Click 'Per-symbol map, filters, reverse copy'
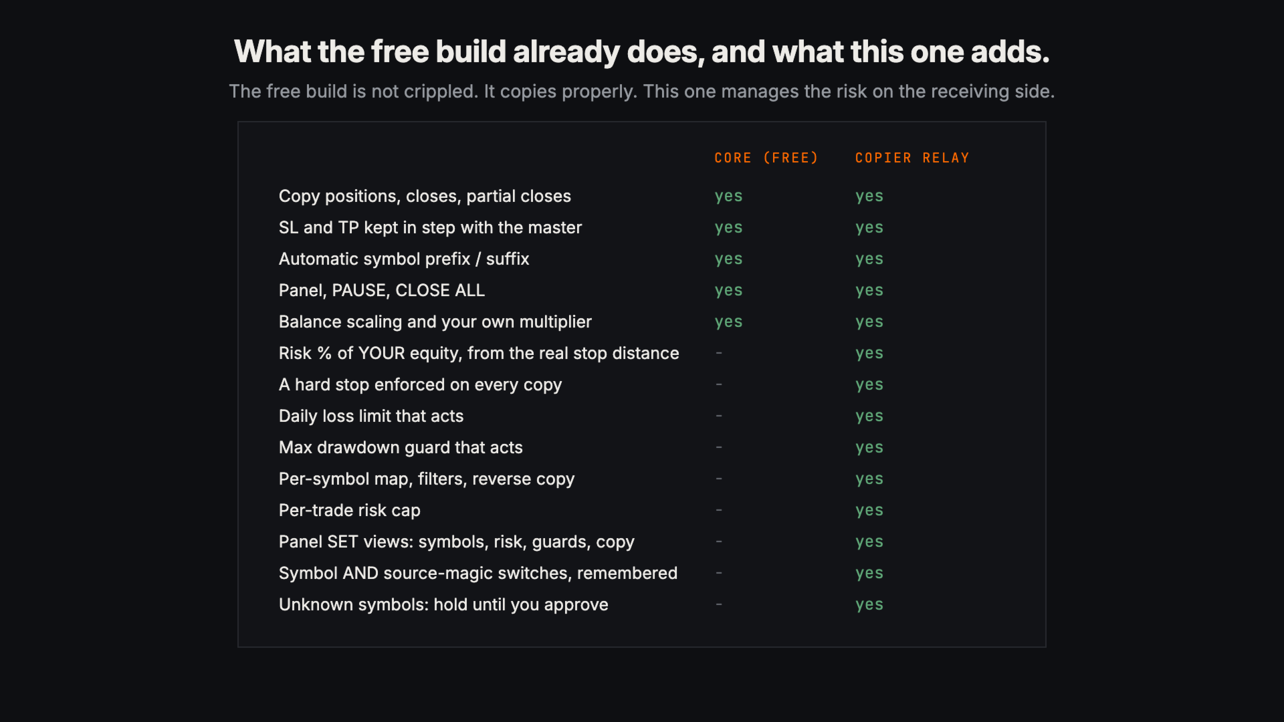Image resolution: width=1284 pixels, height=722 pixels. 427,479
